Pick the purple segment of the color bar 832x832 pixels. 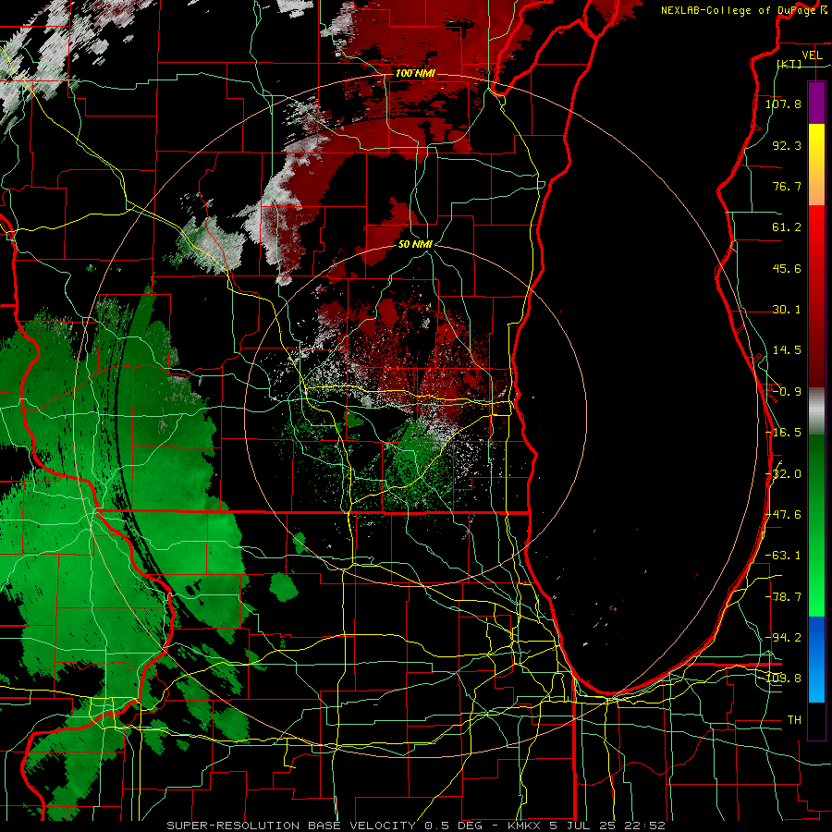[x=816, y=103]
